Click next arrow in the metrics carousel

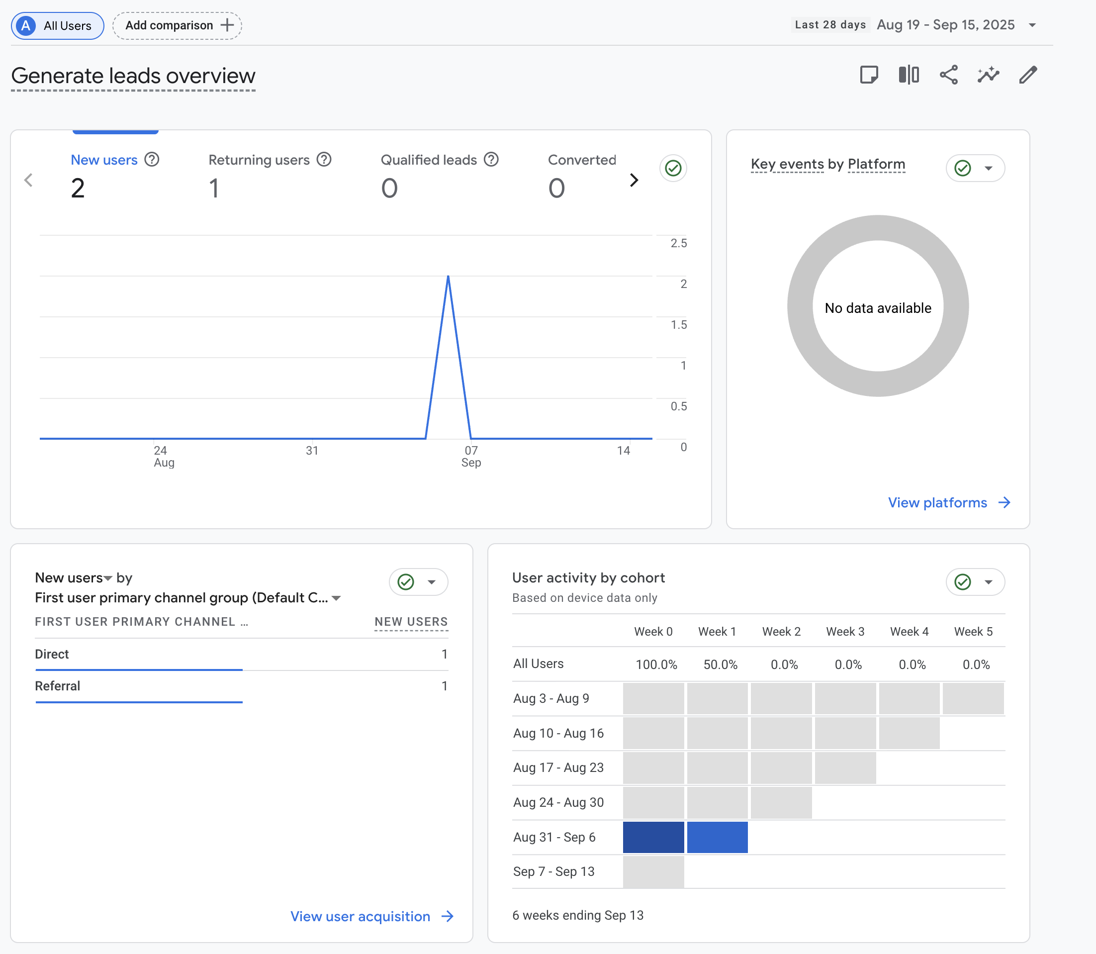pos(634,181)
